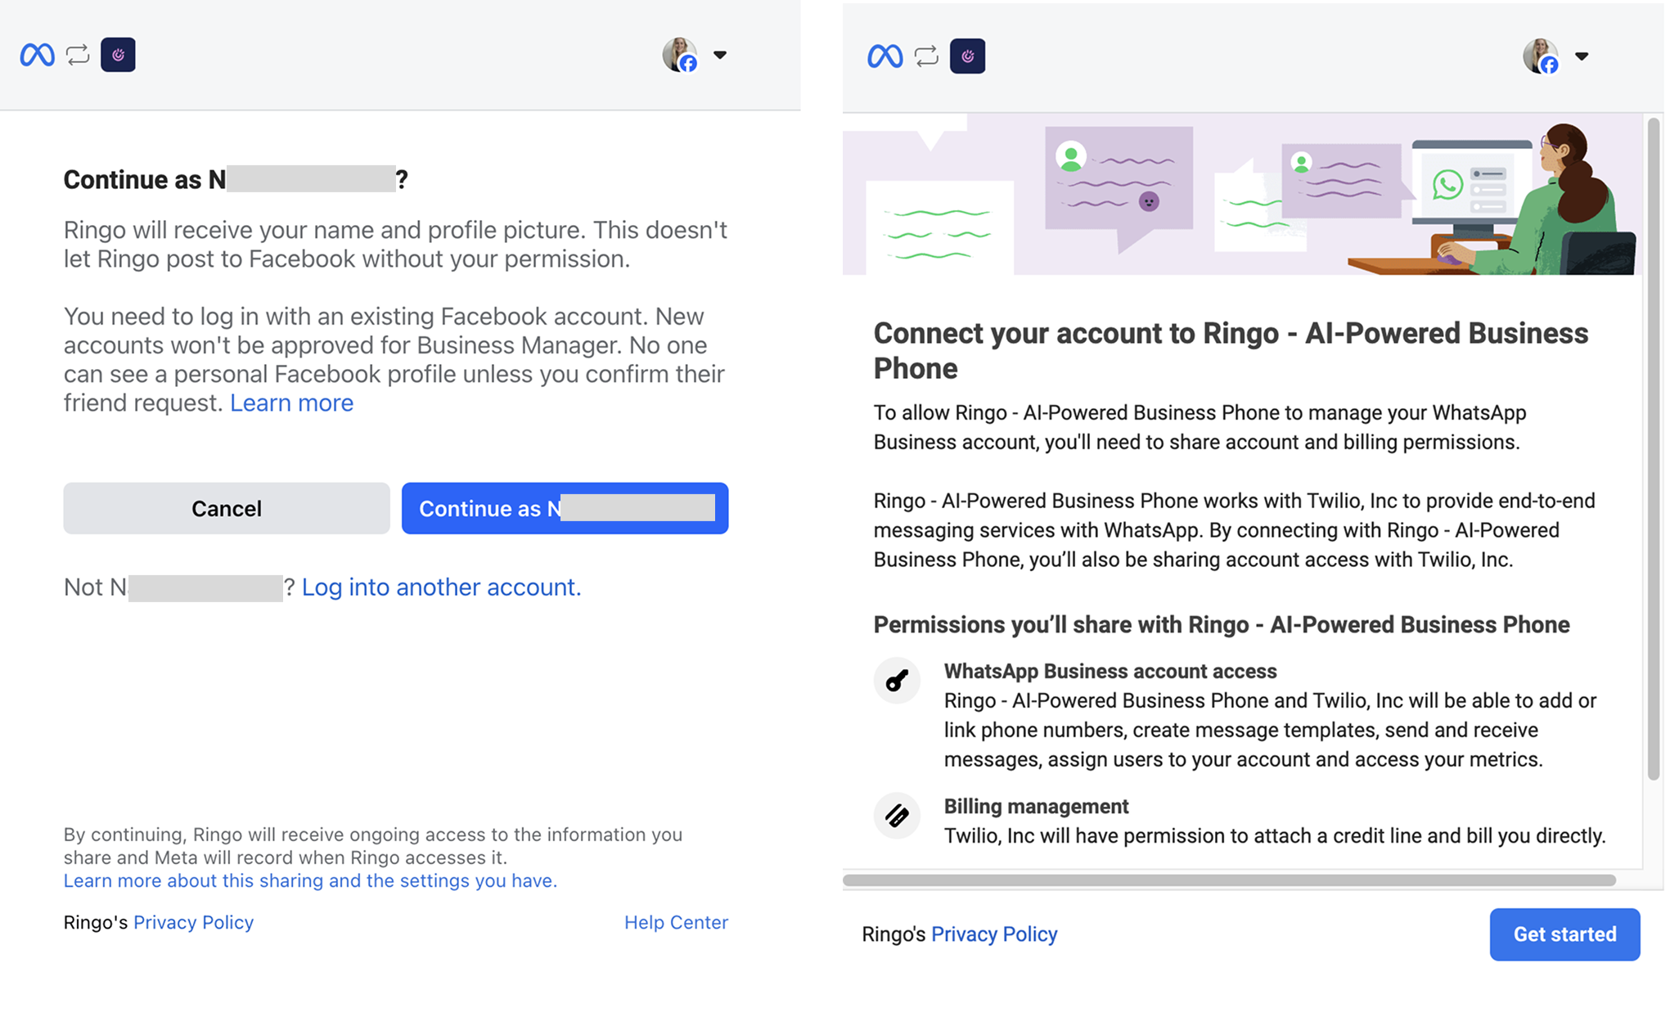The width and height of the screenshot is (1670, 1017).
Task: Open account dropdown arrow in left dialog
Action: coord(720,55)
